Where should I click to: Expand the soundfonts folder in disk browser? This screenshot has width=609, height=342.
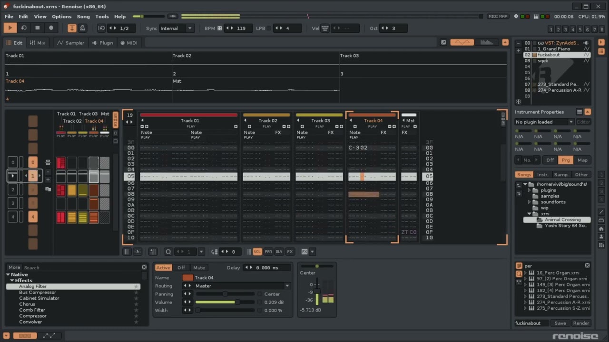(x=529, y=202)
